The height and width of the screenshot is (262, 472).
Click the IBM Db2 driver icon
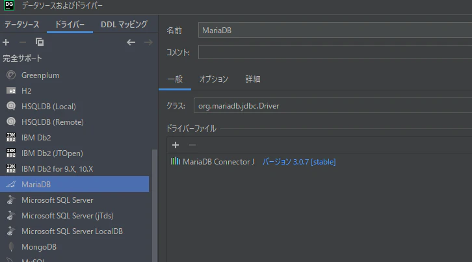(11, 137)
